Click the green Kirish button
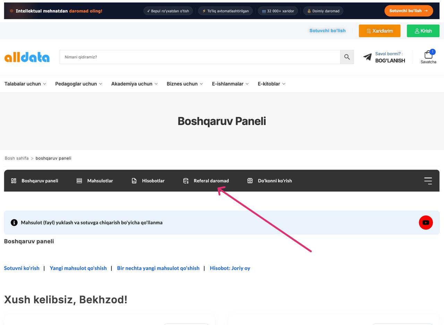Image resolution: width=444 pixels, height=325 pixels. point(423,31)
